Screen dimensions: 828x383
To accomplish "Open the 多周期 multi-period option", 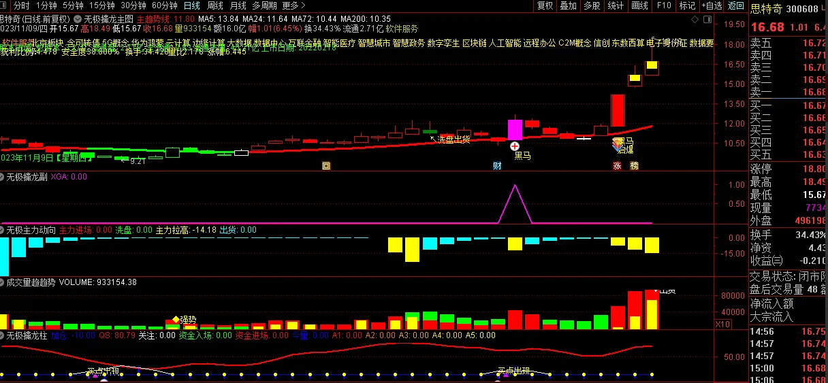I will 264,5.
